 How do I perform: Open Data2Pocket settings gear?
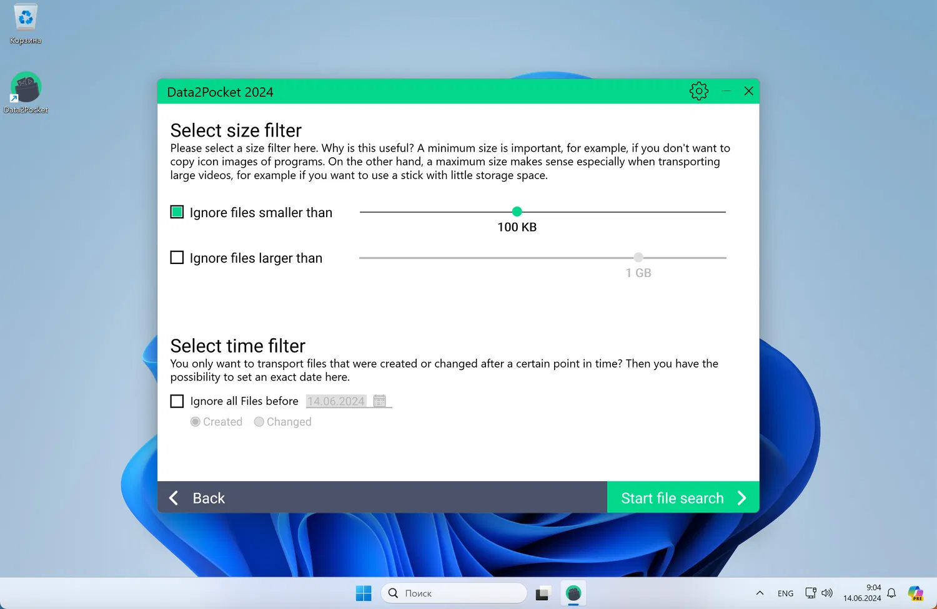pyautogui.click(x=699, y=91)
